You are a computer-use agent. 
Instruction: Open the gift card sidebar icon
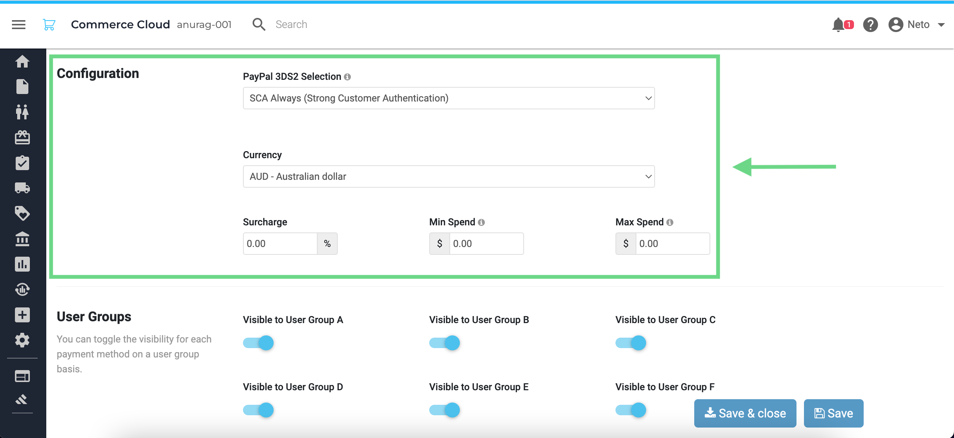(x=22, y=137)
